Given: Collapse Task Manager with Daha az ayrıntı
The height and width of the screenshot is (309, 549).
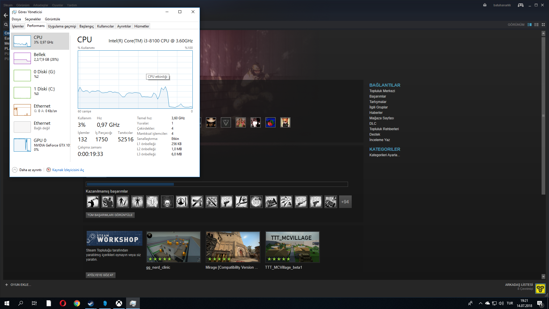Looking at the screenshot, I should (27, 170).
